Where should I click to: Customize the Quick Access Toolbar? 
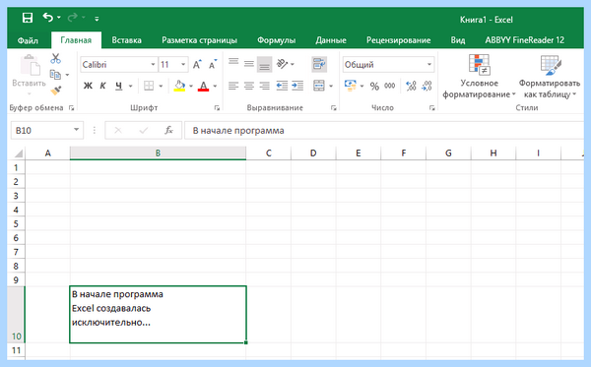point(97,19)
